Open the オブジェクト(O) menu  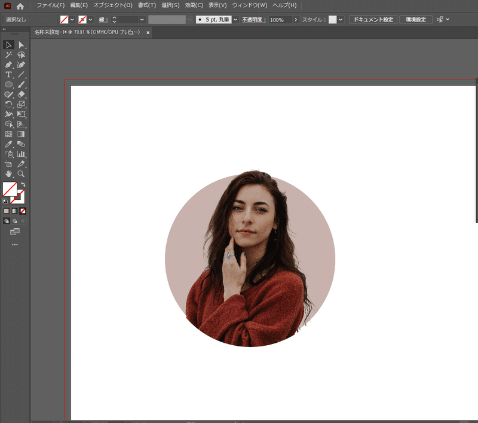113,5
